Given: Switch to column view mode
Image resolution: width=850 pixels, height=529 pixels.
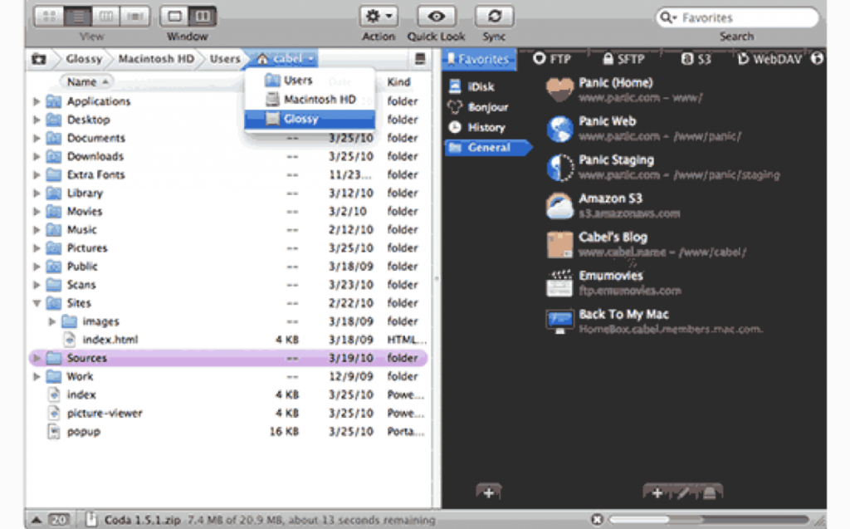Looking at the screenshot, I should [x=106, y=17].
